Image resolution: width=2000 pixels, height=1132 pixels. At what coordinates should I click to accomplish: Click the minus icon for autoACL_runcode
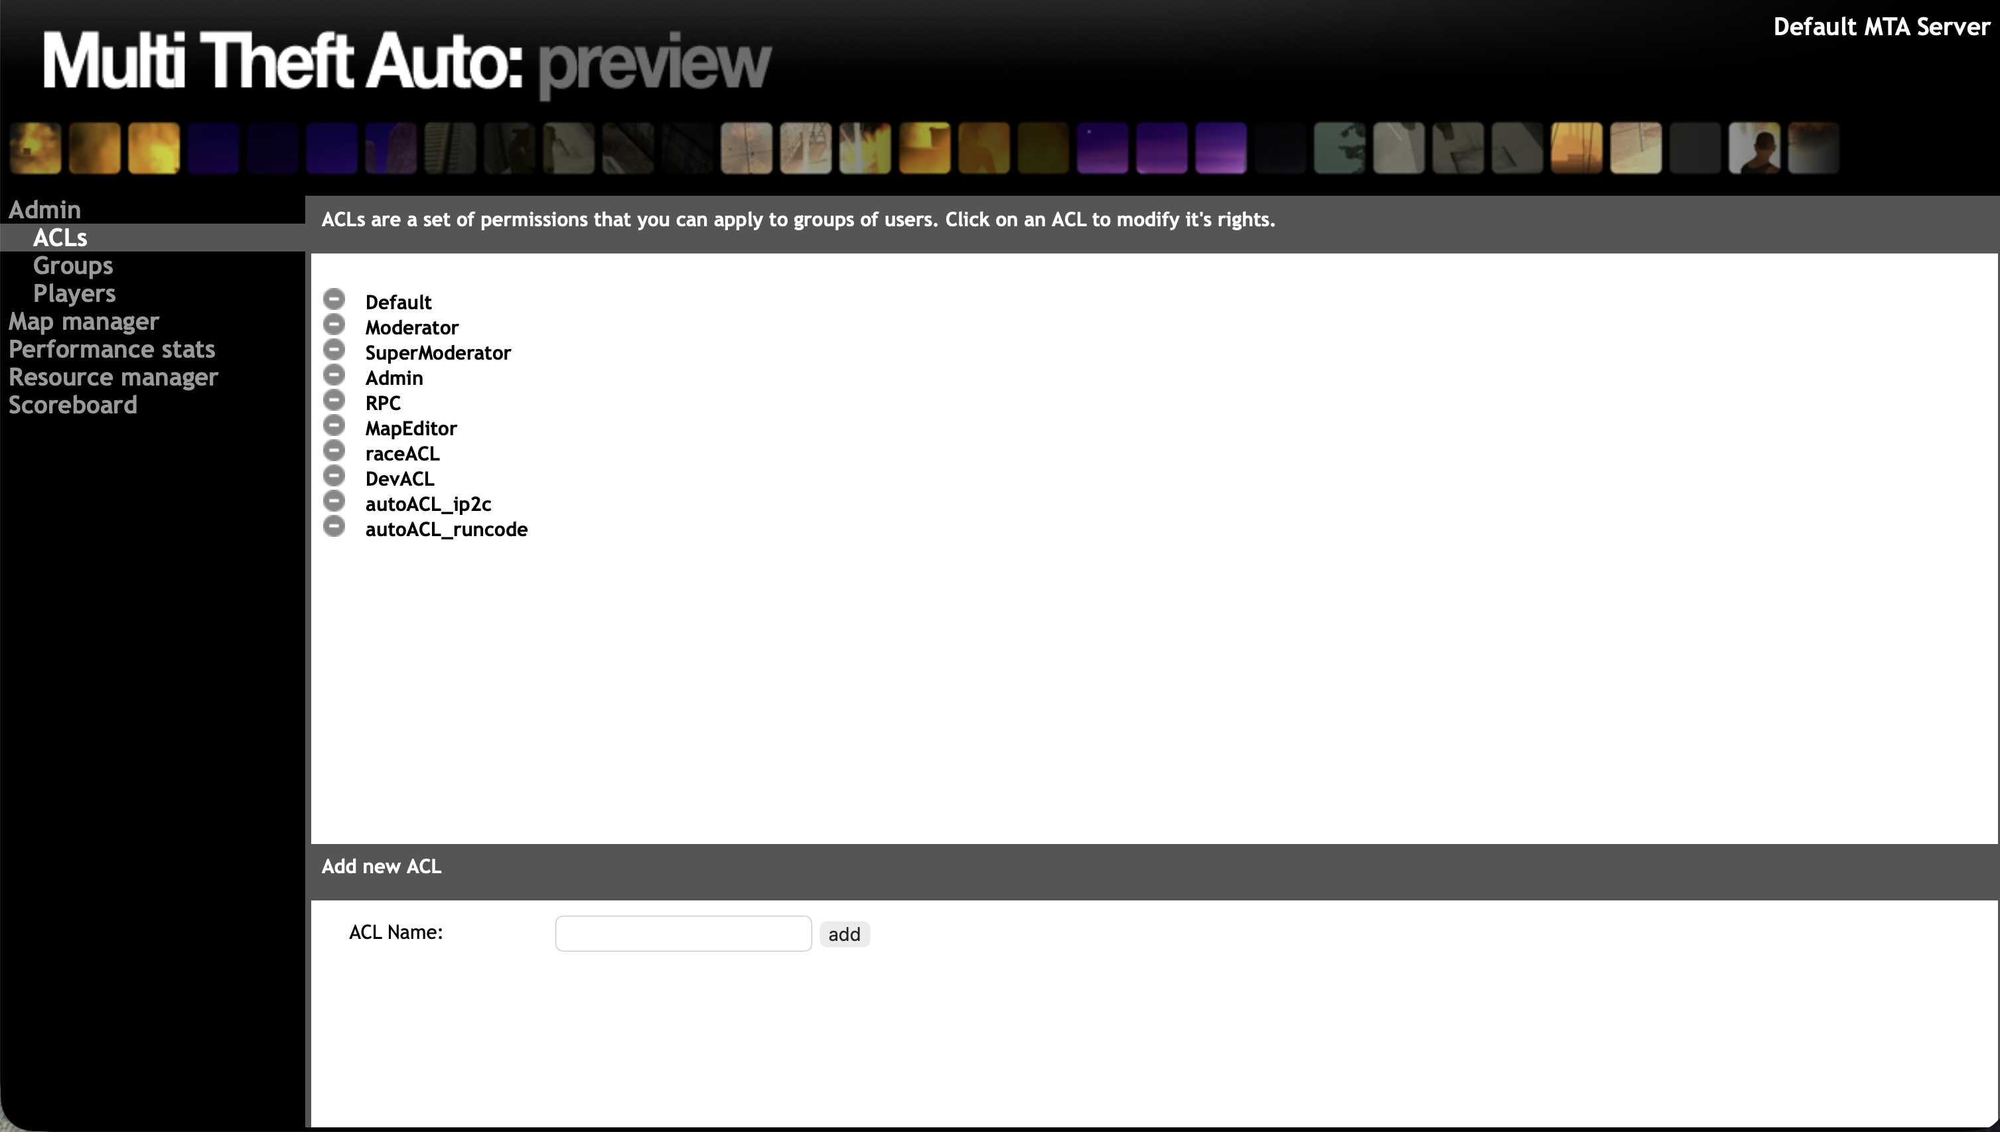(x=334, y=526)
